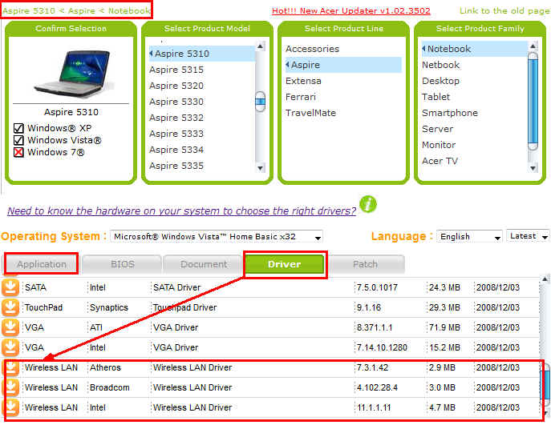Click the 71.9 MB size cell
Viewport: 551px width, 433px height.
444,327
